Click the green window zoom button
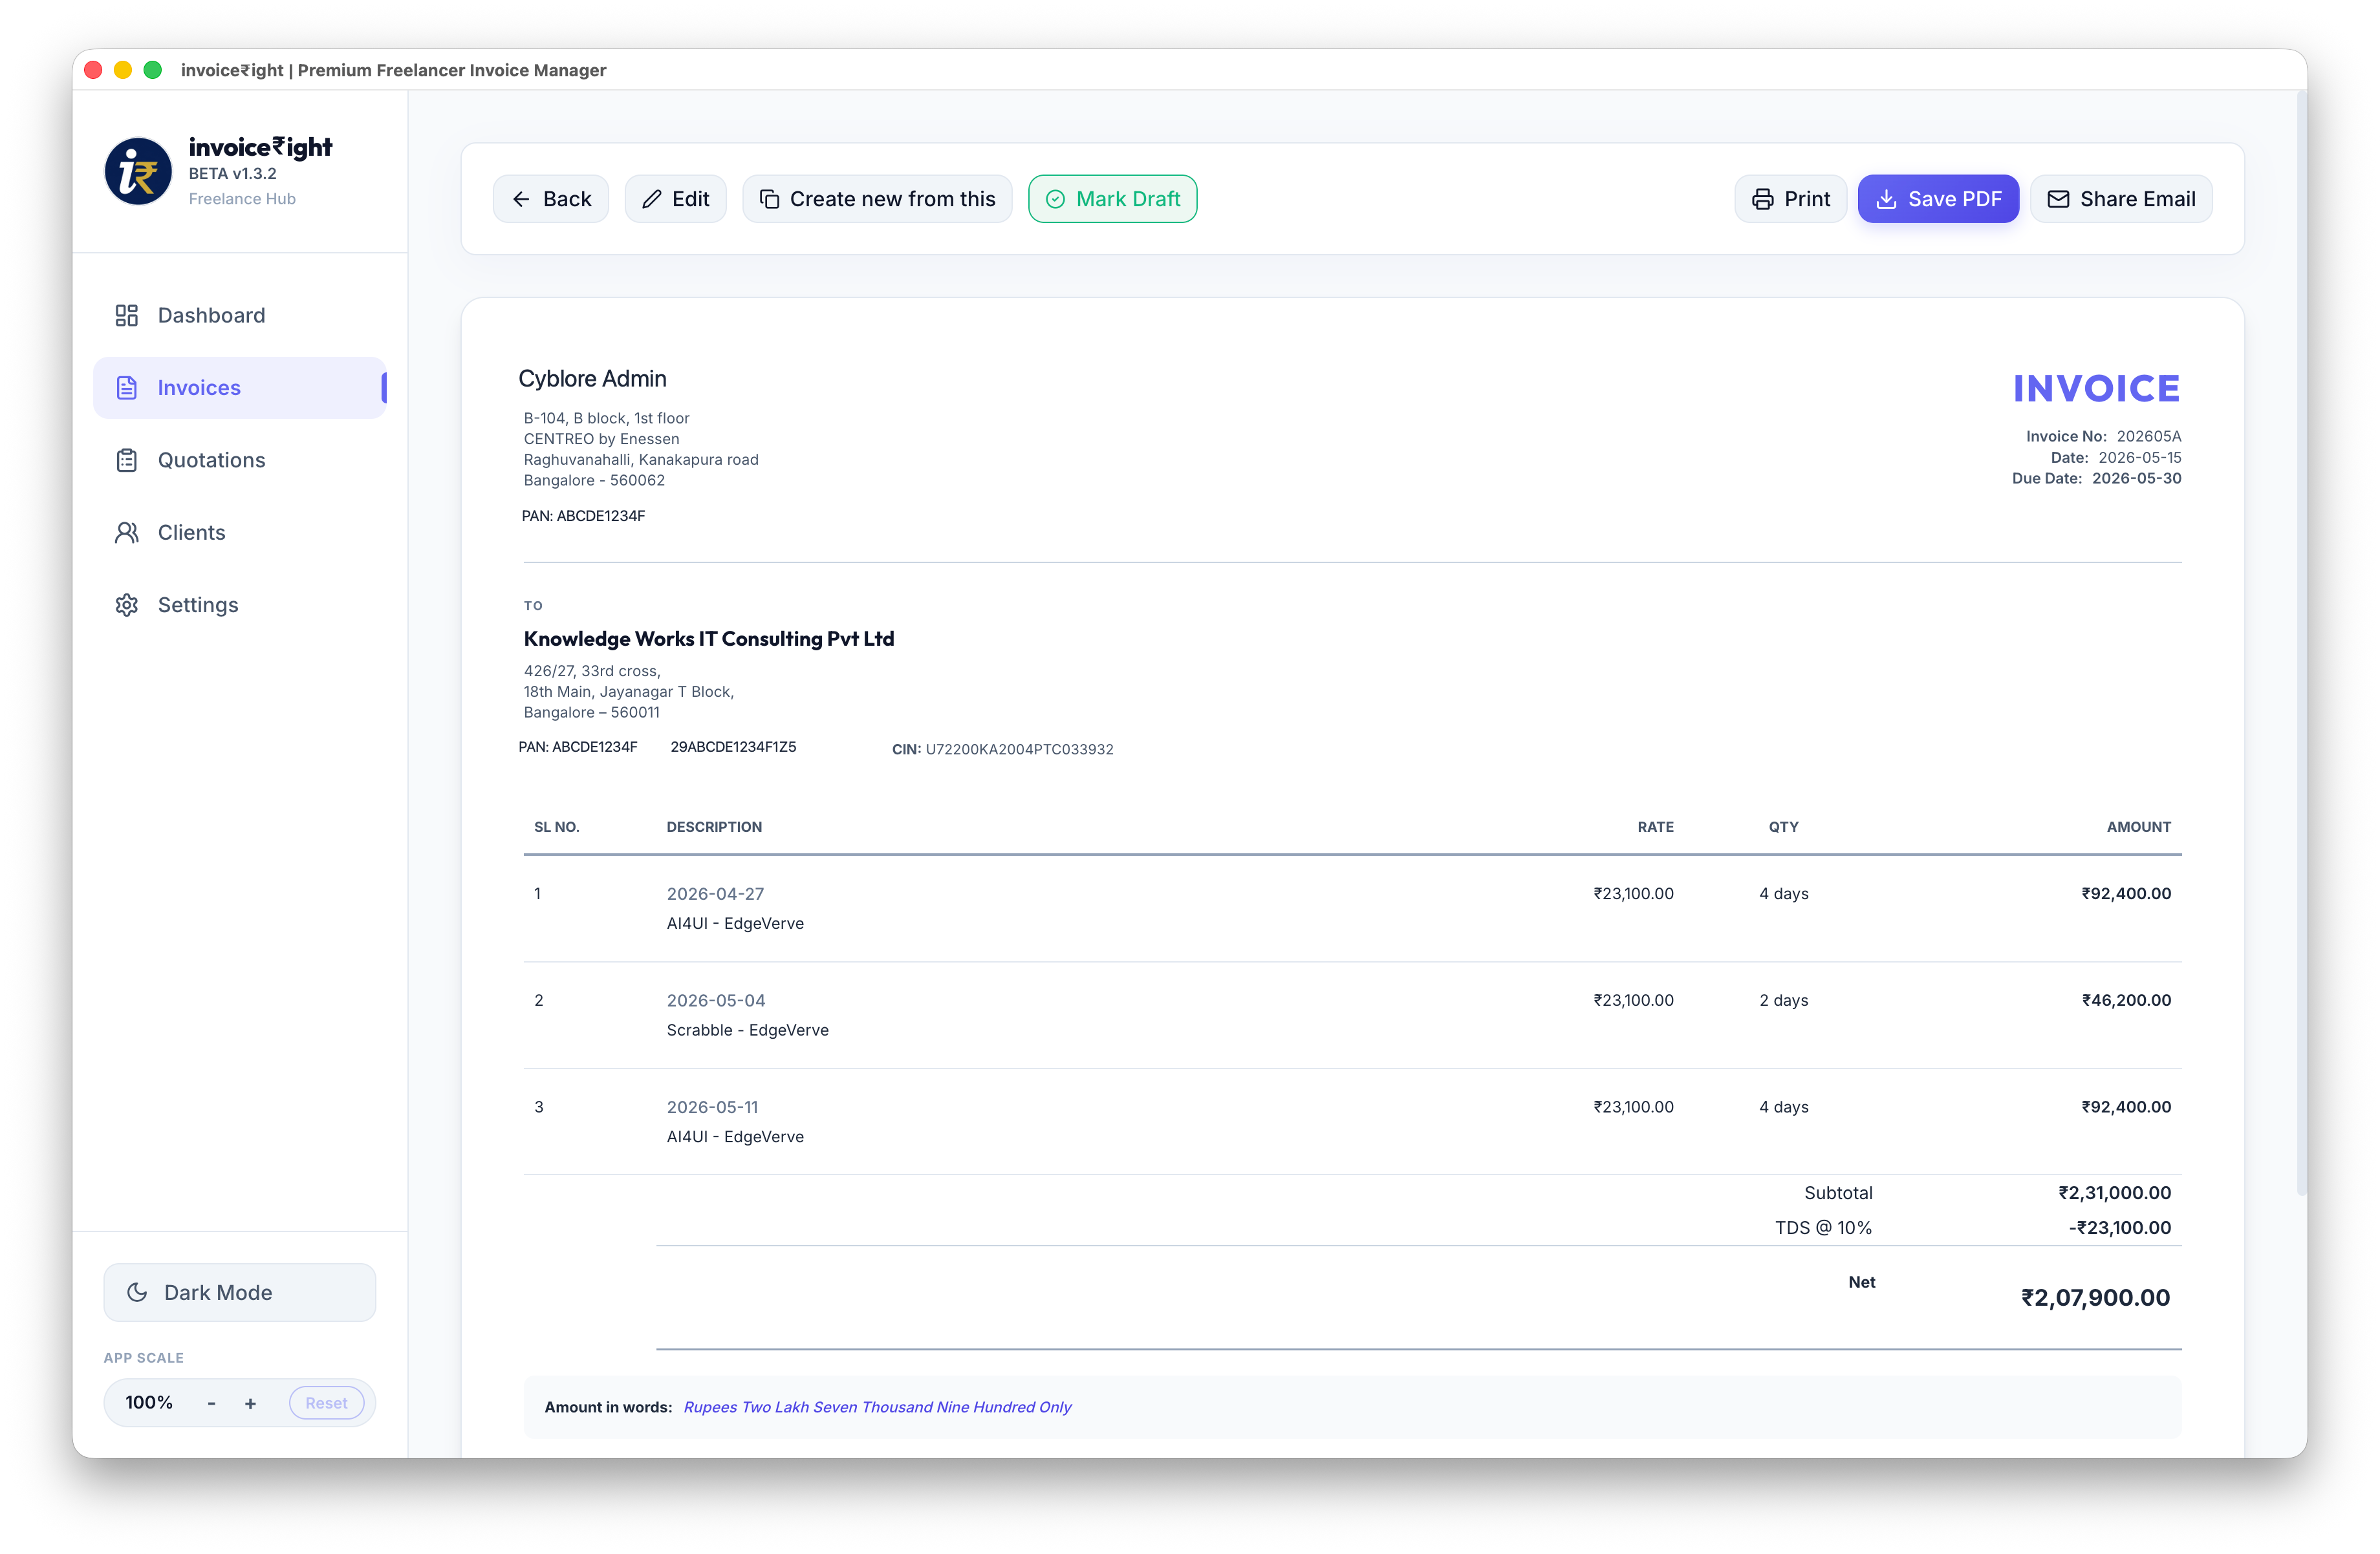The height and width of the screenshot is (1554, 2380). point(152,70)
